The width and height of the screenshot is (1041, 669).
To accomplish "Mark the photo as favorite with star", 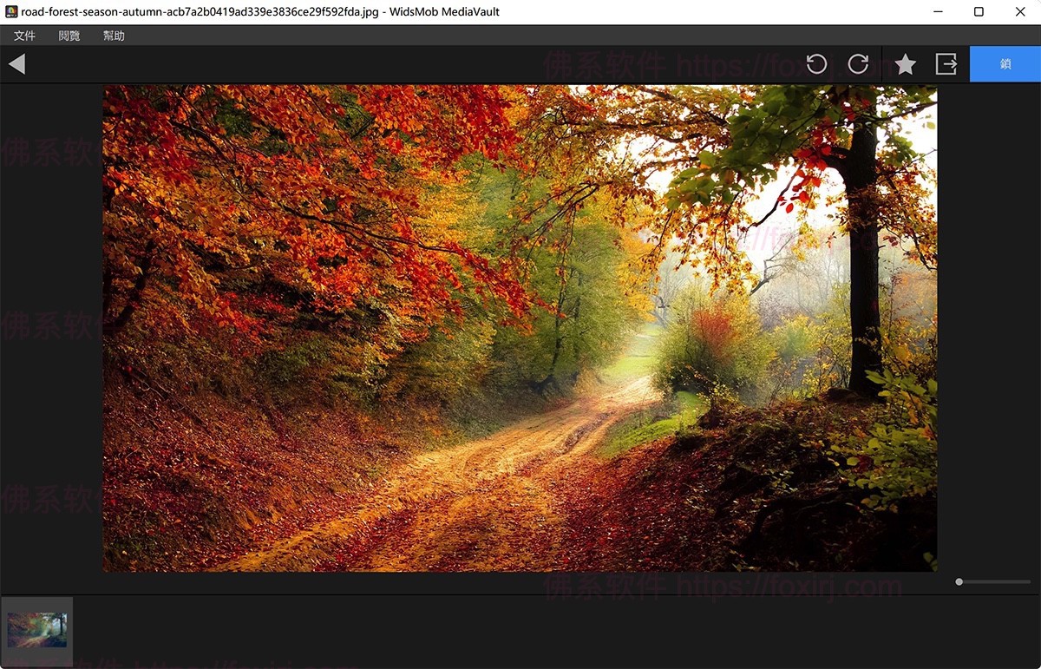I will click(x=905, y=64).
